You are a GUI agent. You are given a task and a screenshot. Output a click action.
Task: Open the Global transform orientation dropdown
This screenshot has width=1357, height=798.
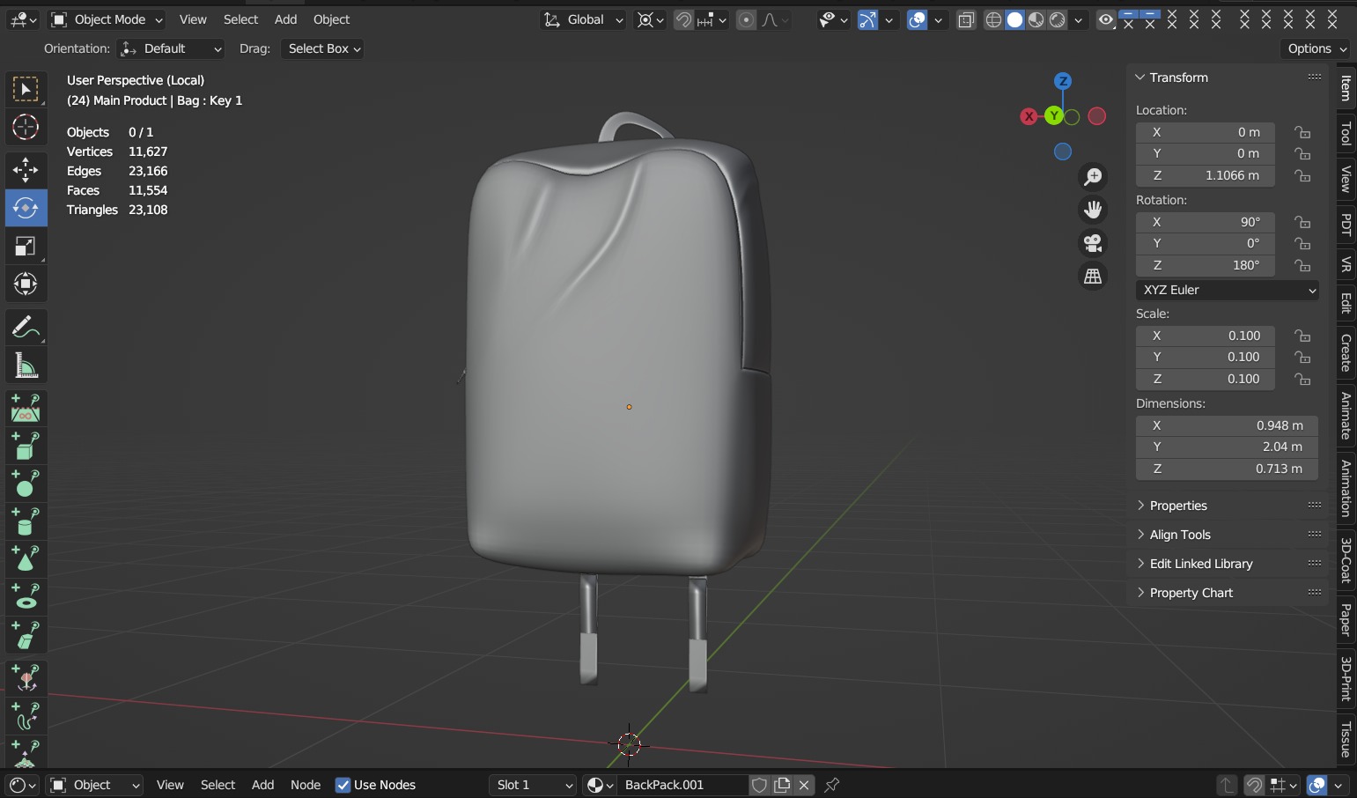click(583, 19)
